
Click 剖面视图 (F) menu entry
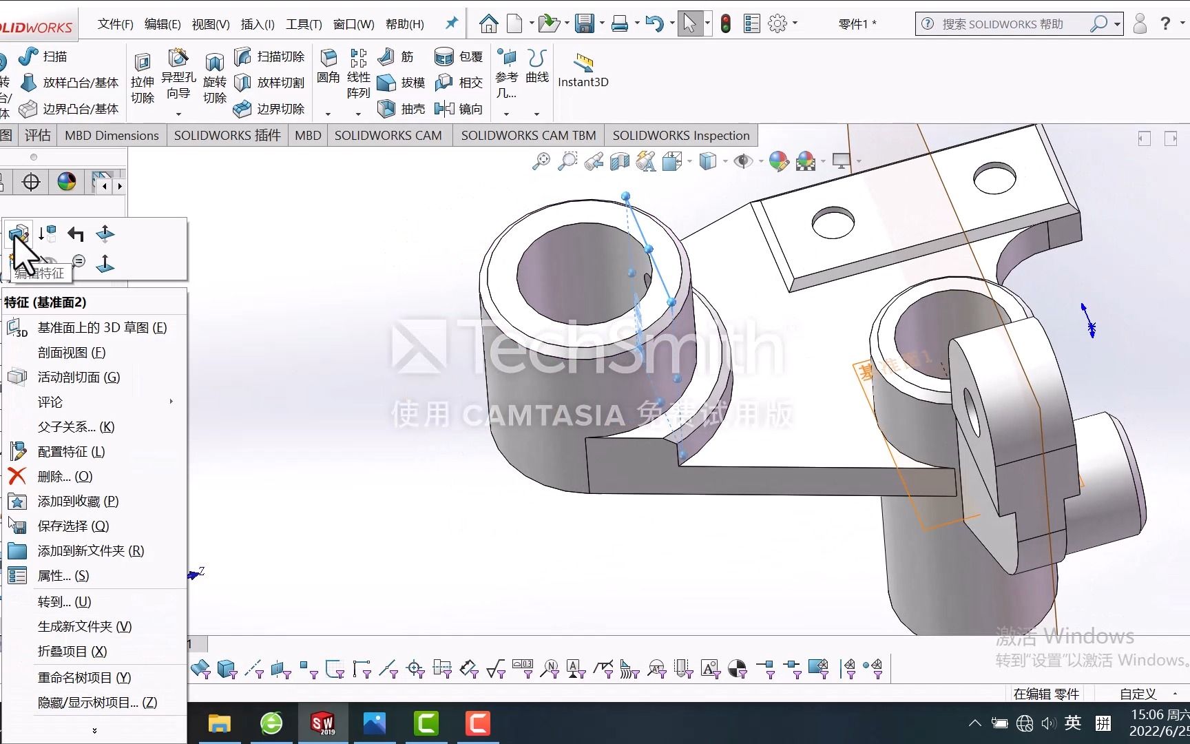95,352
